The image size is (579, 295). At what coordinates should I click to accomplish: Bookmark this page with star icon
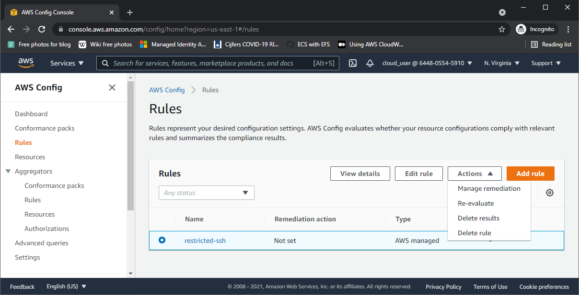tap(502, 29)
